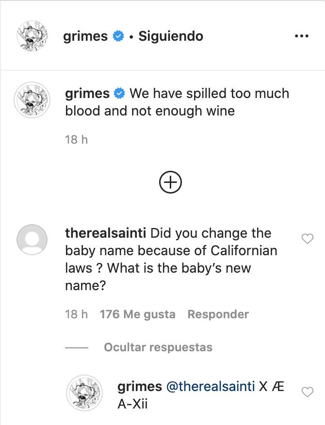Collapse replies with Ocultar respuestas
Image resolution: width=325 pixels, height=425 pixels.
158,347
